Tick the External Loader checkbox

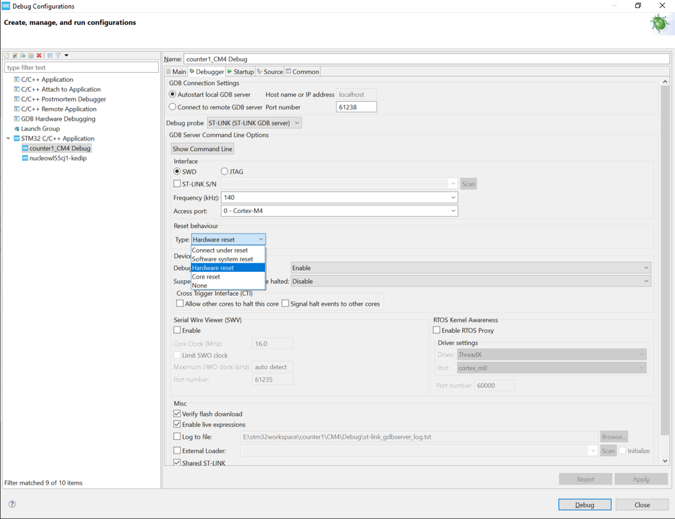(177, 451)
